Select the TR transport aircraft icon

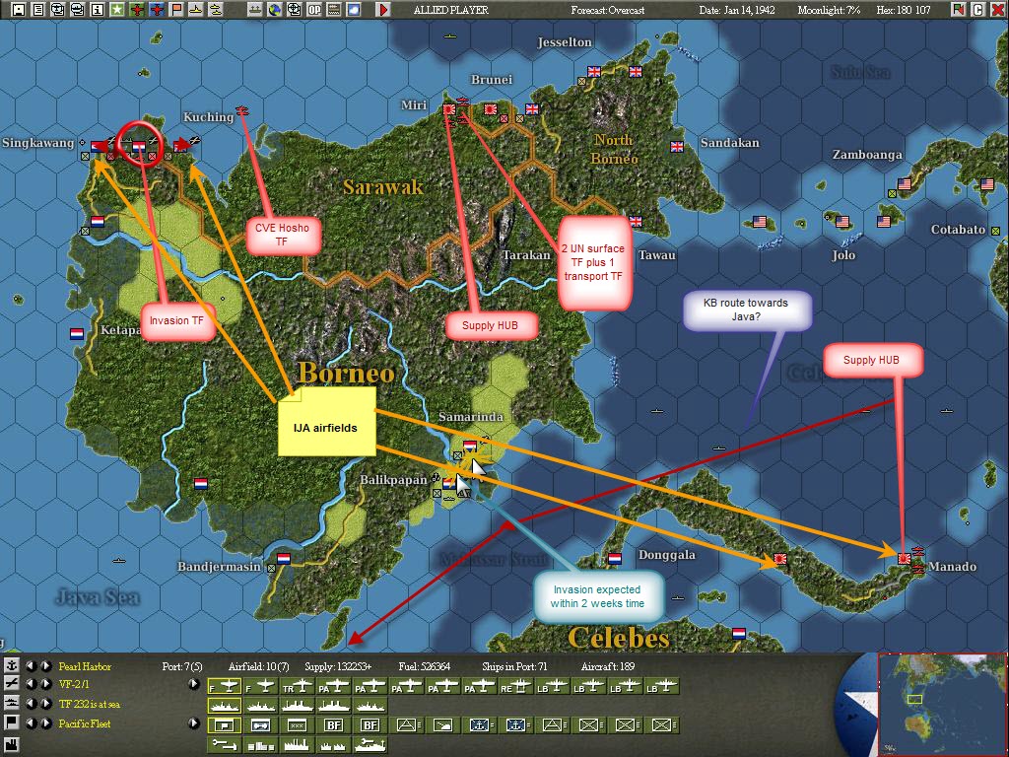click(296, 687)
